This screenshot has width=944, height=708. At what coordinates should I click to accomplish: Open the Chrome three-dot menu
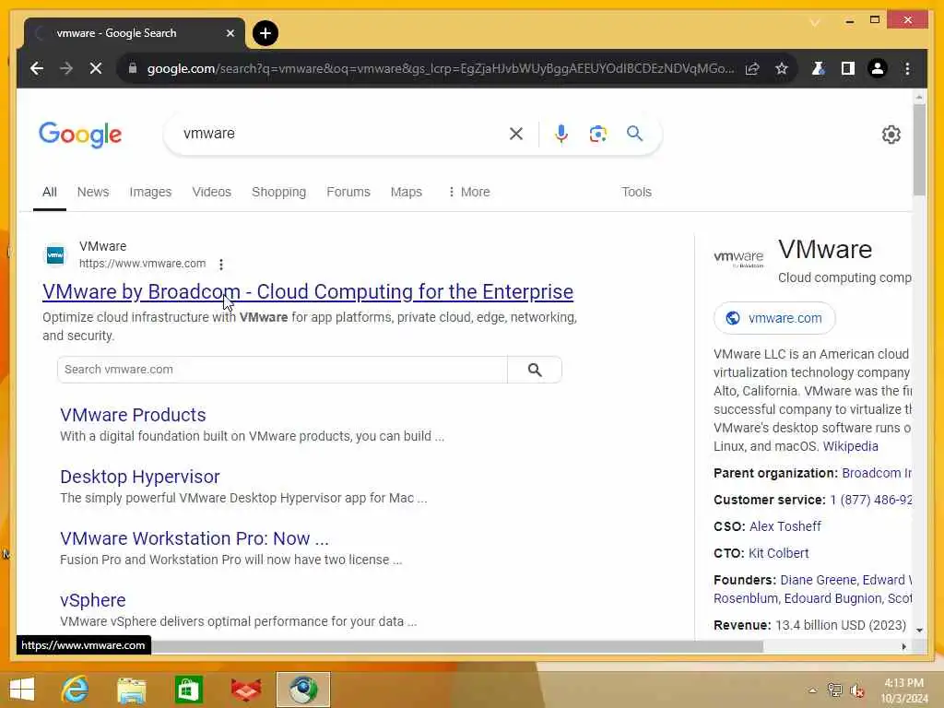pyautogui.click(x=907, y=68)
